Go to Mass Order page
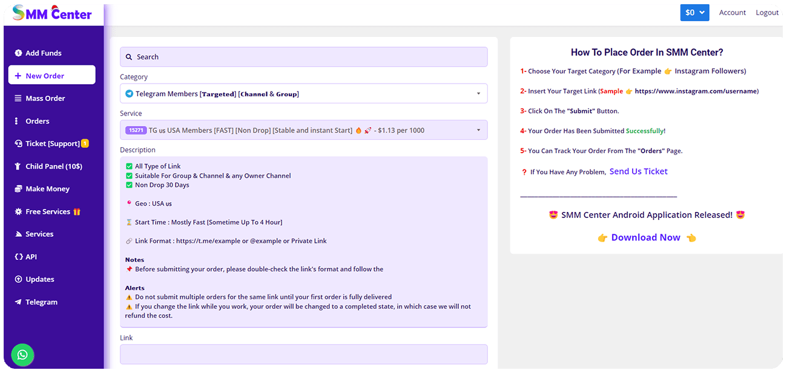Screen dimensions: 787x373 pos(45,99)
